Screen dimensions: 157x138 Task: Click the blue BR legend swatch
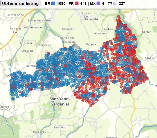(53, 3)
